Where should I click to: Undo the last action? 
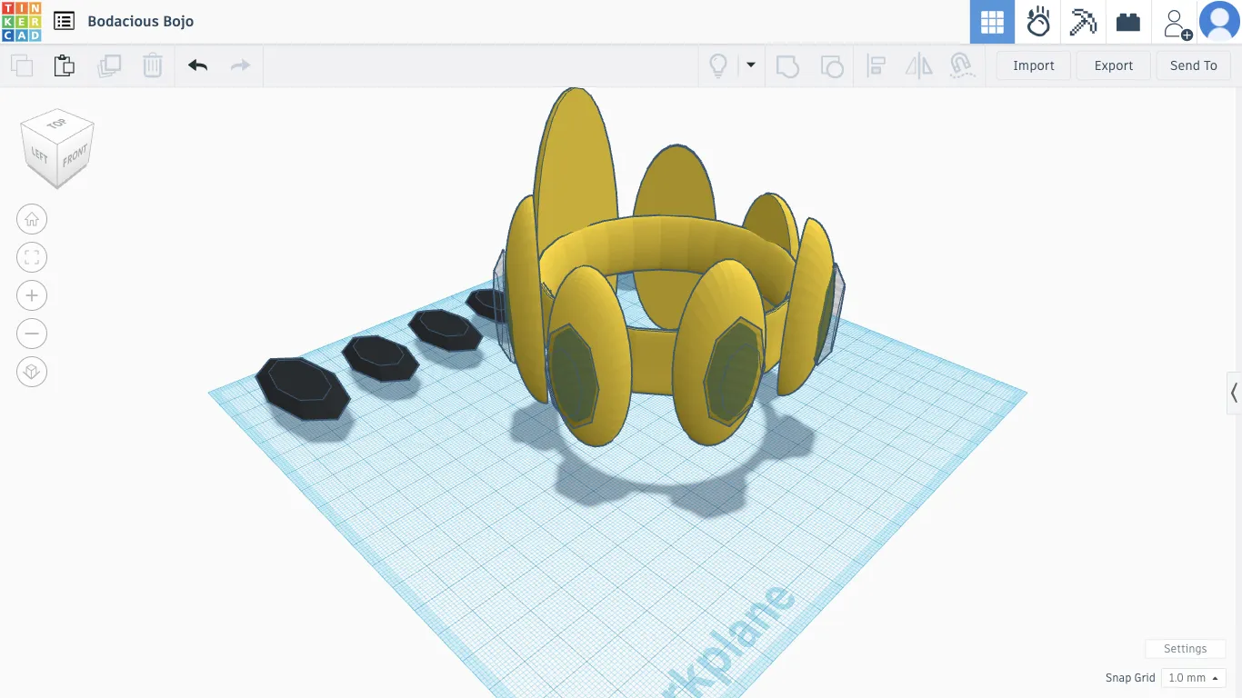click(x=197, y=65)
